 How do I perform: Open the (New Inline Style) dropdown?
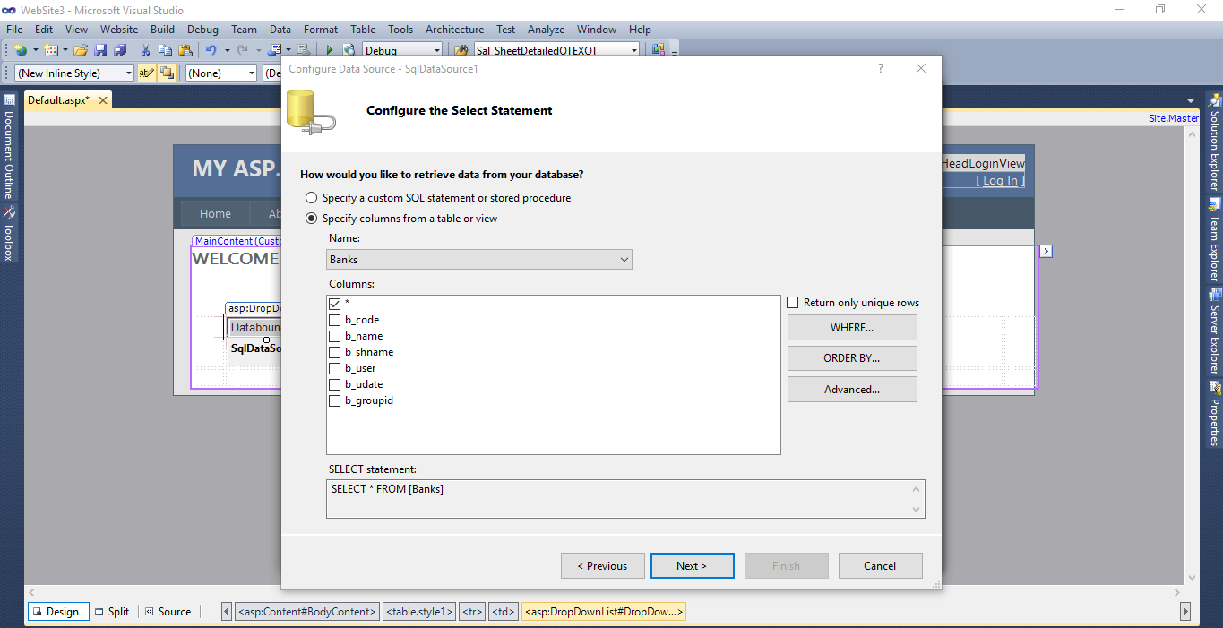(x=130, y=73)
